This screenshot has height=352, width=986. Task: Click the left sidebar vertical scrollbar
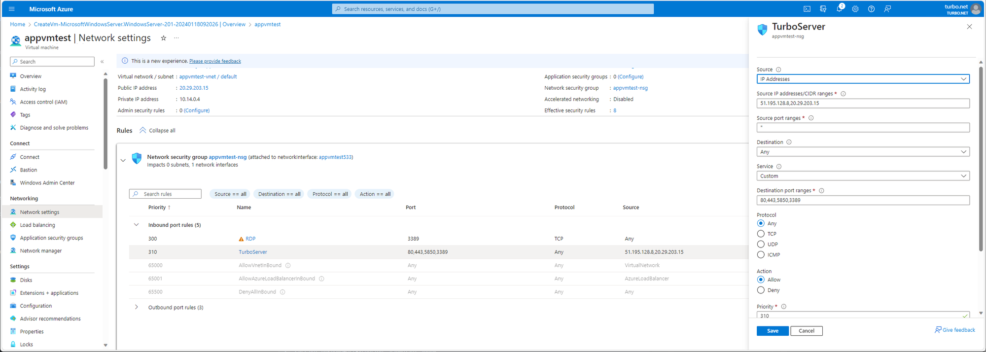point(106,123)
